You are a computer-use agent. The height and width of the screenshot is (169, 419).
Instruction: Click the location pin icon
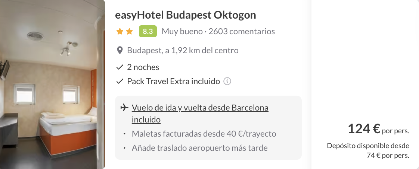tap(120, 50)
